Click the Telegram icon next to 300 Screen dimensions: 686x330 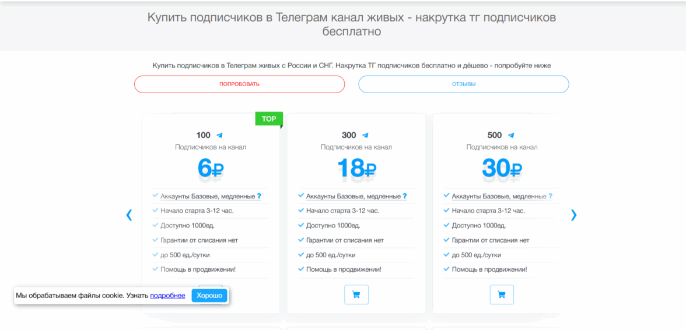[365, 135]
